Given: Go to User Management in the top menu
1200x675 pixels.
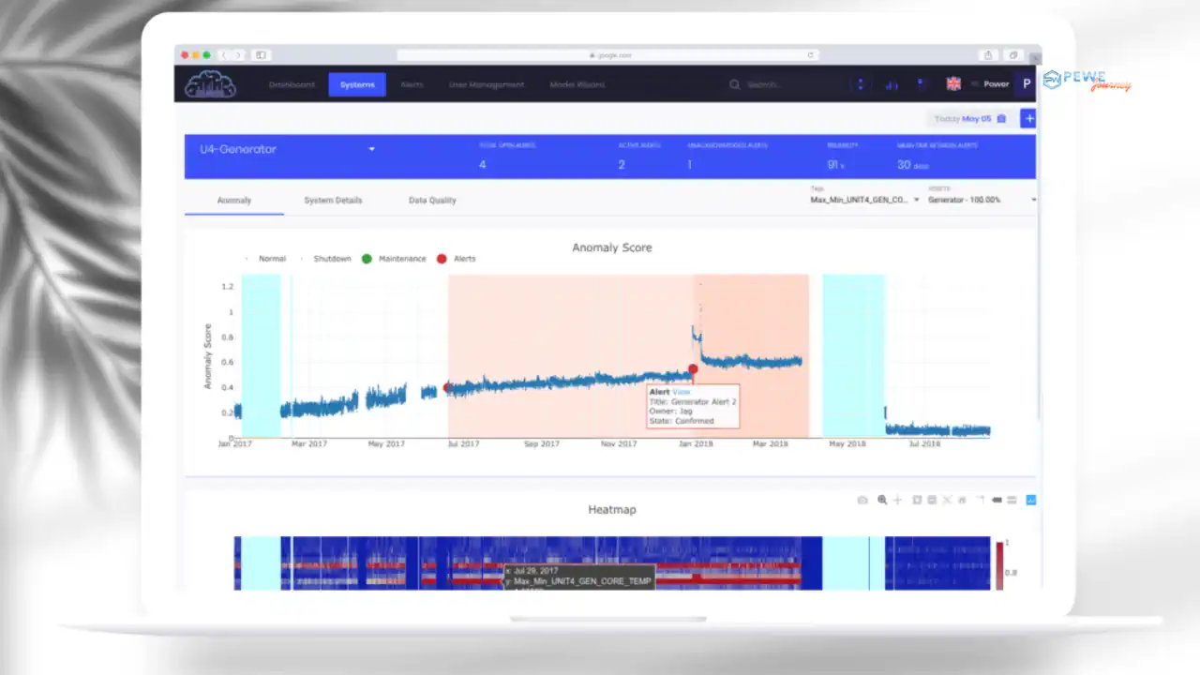Looking at the screenshot, I should coord(487,84).
